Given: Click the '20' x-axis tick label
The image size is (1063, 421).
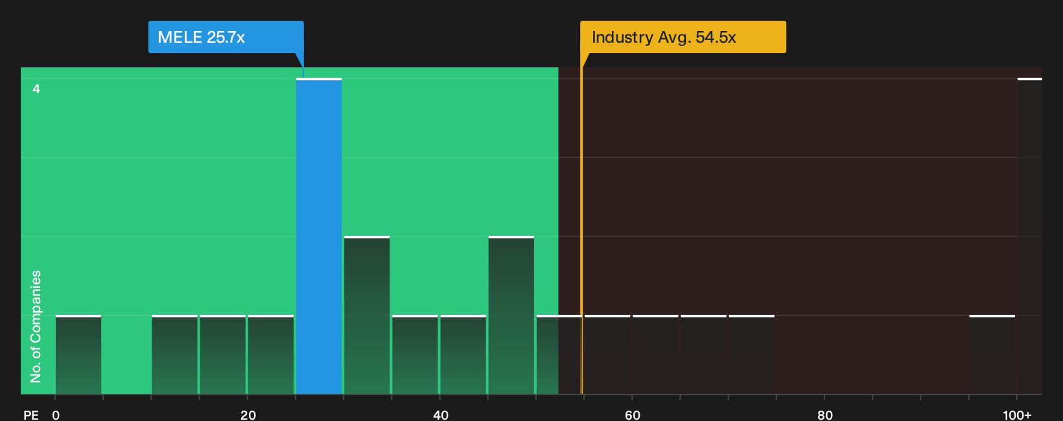Looking at the screenshot, I should tap(248, 415).
